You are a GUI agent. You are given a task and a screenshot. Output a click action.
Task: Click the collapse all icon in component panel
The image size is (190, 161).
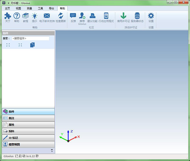(20, 45)
